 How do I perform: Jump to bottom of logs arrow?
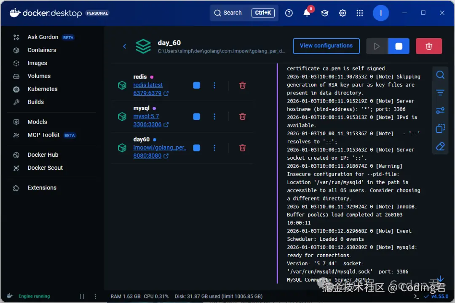(440, 279)
